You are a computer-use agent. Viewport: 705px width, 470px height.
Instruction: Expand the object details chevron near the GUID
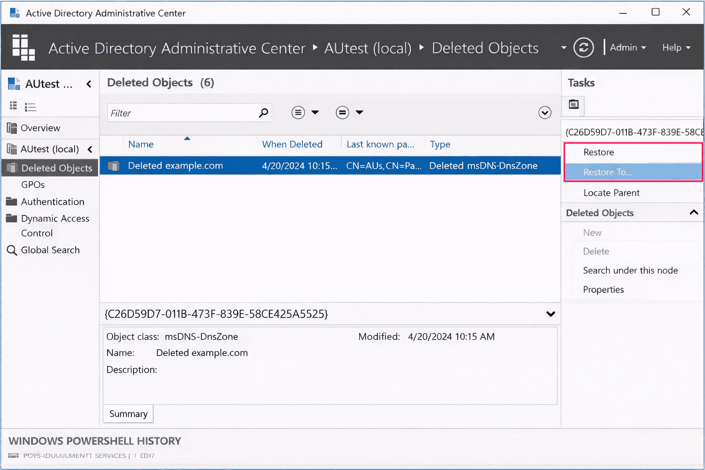pyautogui.click(x=550, y=314)
